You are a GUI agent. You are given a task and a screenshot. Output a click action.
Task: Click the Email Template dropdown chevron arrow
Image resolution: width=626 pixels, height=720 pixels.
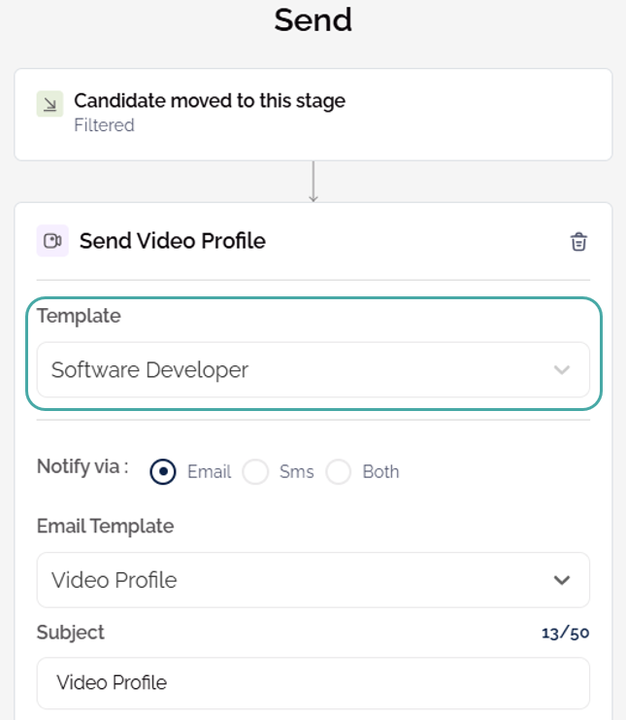(561, 580)
